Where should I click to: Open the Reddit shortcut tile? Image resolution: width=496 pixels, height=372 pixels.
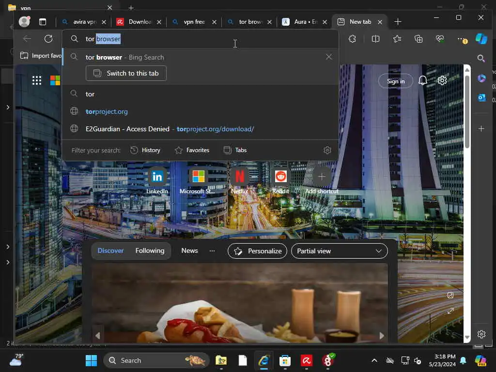[x=280, y=181]
